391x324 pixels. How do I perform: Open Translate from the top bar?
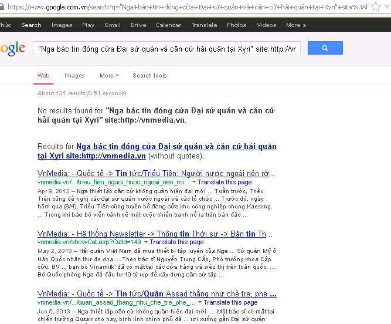pyautogui.click(x=204, y=25)
